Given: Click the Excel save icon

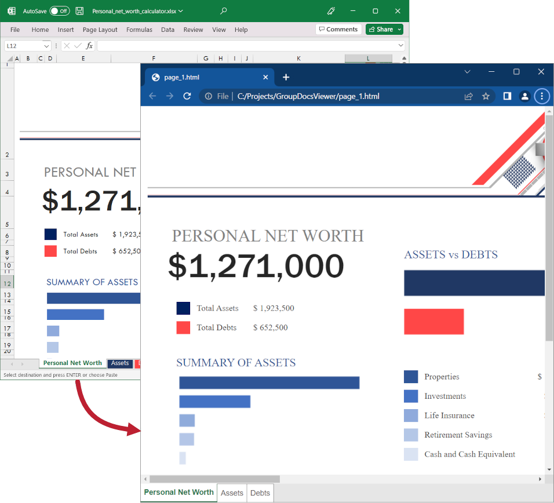Looking at the screenshot, I should (x=79, y=11).
